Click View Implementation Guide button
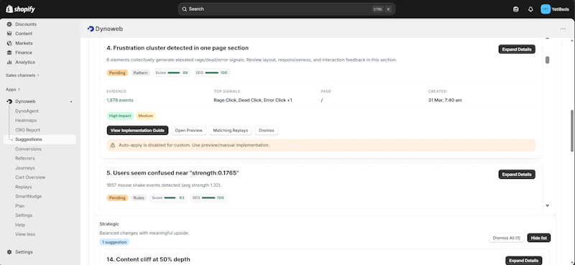The image size is (575, 265). [x=137, y=130]
